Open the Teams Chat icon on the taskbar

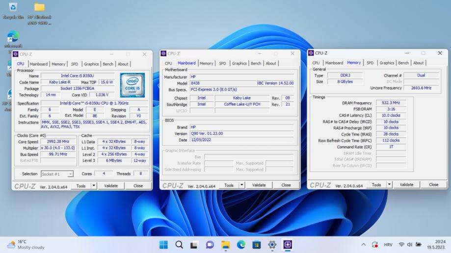tap(210, 245)
